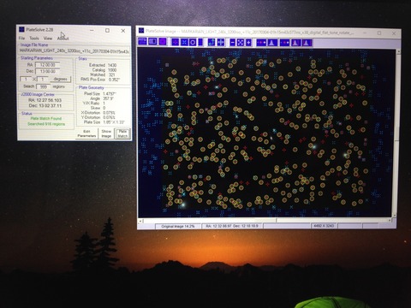Click the Show Image button

point(106,133)
